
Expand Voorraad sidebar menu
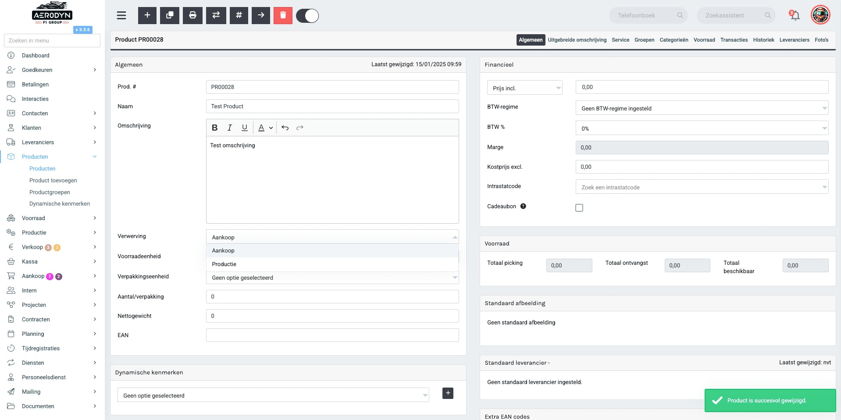coord(52,218)
